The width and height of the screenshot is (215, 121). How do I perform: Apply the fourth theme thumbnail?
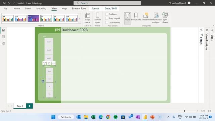[x=46, y=18]
